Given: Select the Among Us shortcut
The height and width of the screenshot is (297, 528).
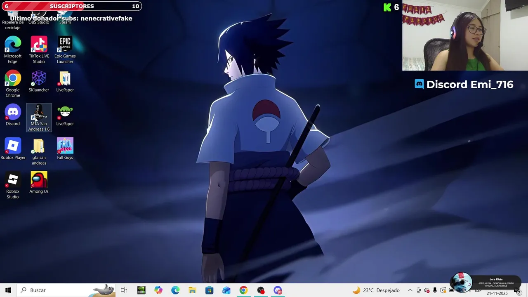Looking at the screenshot, I should pyautogui.click(x=39, y=183).
